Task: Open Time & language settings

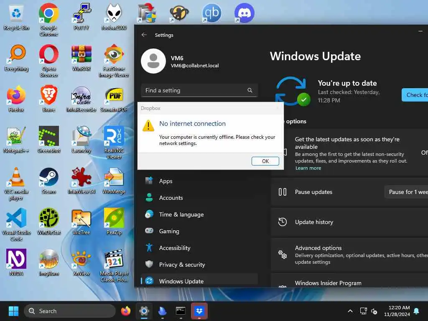Action: tap(199, 214)
